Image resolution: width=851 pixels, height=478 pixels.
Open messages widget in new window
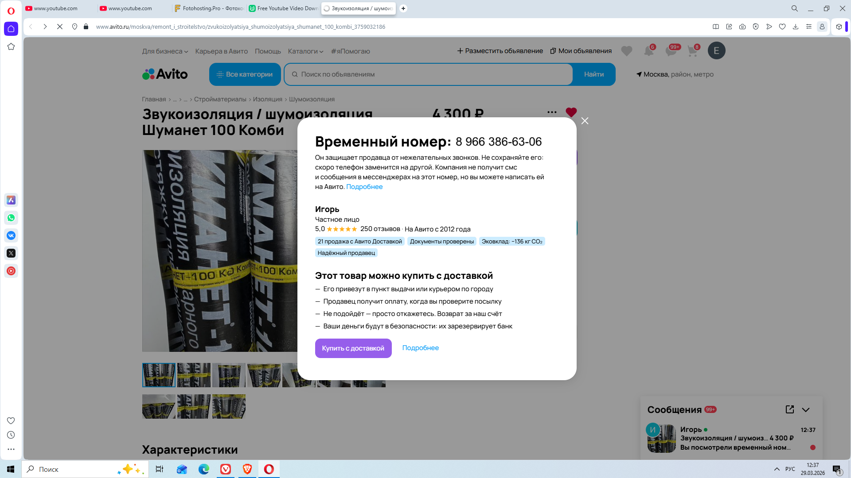click(x=789, y=409)
